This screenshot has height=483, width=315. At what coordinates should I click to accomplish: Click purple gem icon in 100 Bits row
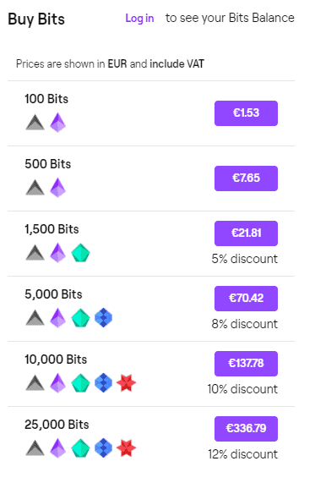(x=57, y=123)
